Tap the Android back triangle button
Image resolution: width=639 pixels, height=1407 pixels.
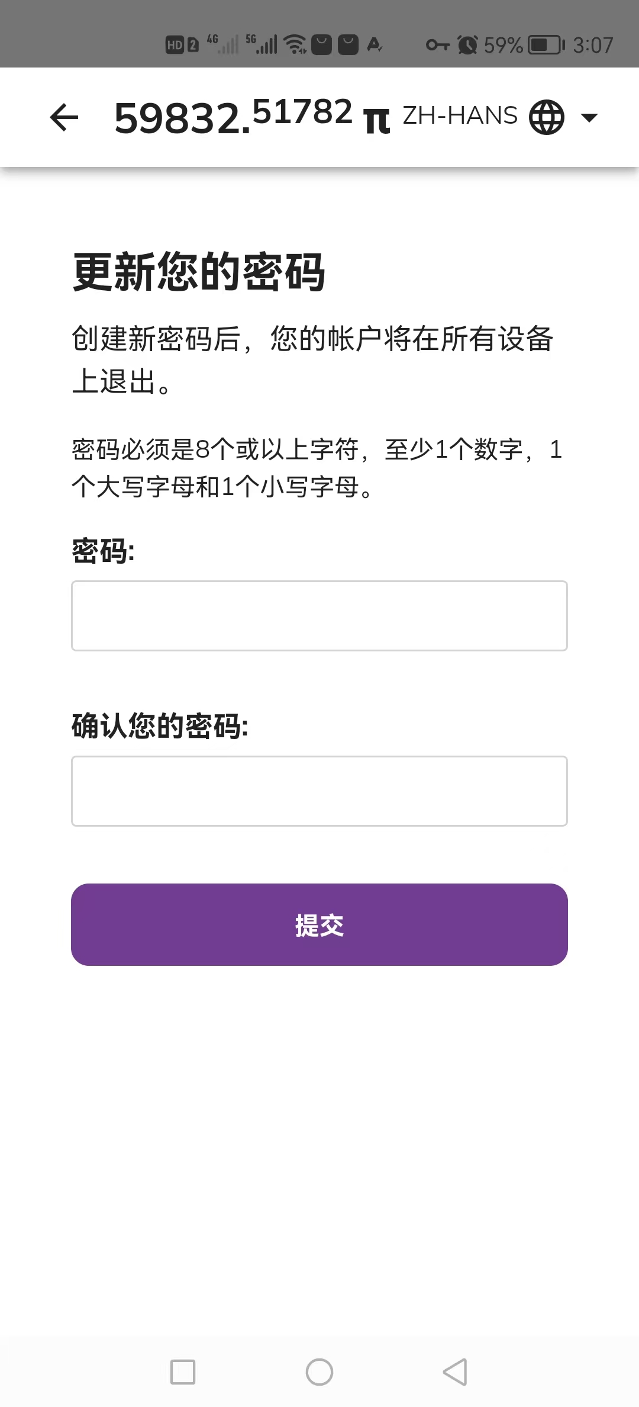click(x=456, y=1372)
